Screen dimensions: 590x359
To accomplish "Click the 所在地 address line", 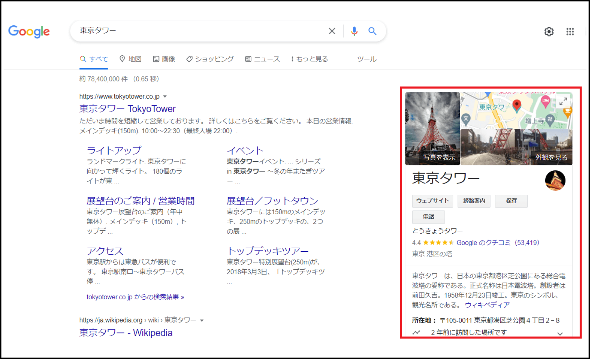I will click(x=486, y=320).
